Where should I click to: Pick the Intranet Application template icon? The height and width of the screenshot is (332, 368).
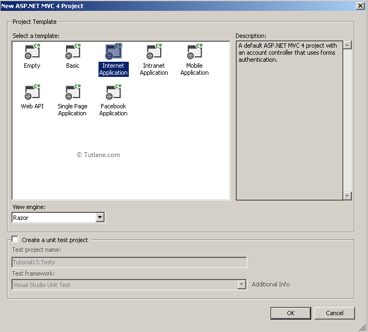(154, 52)
